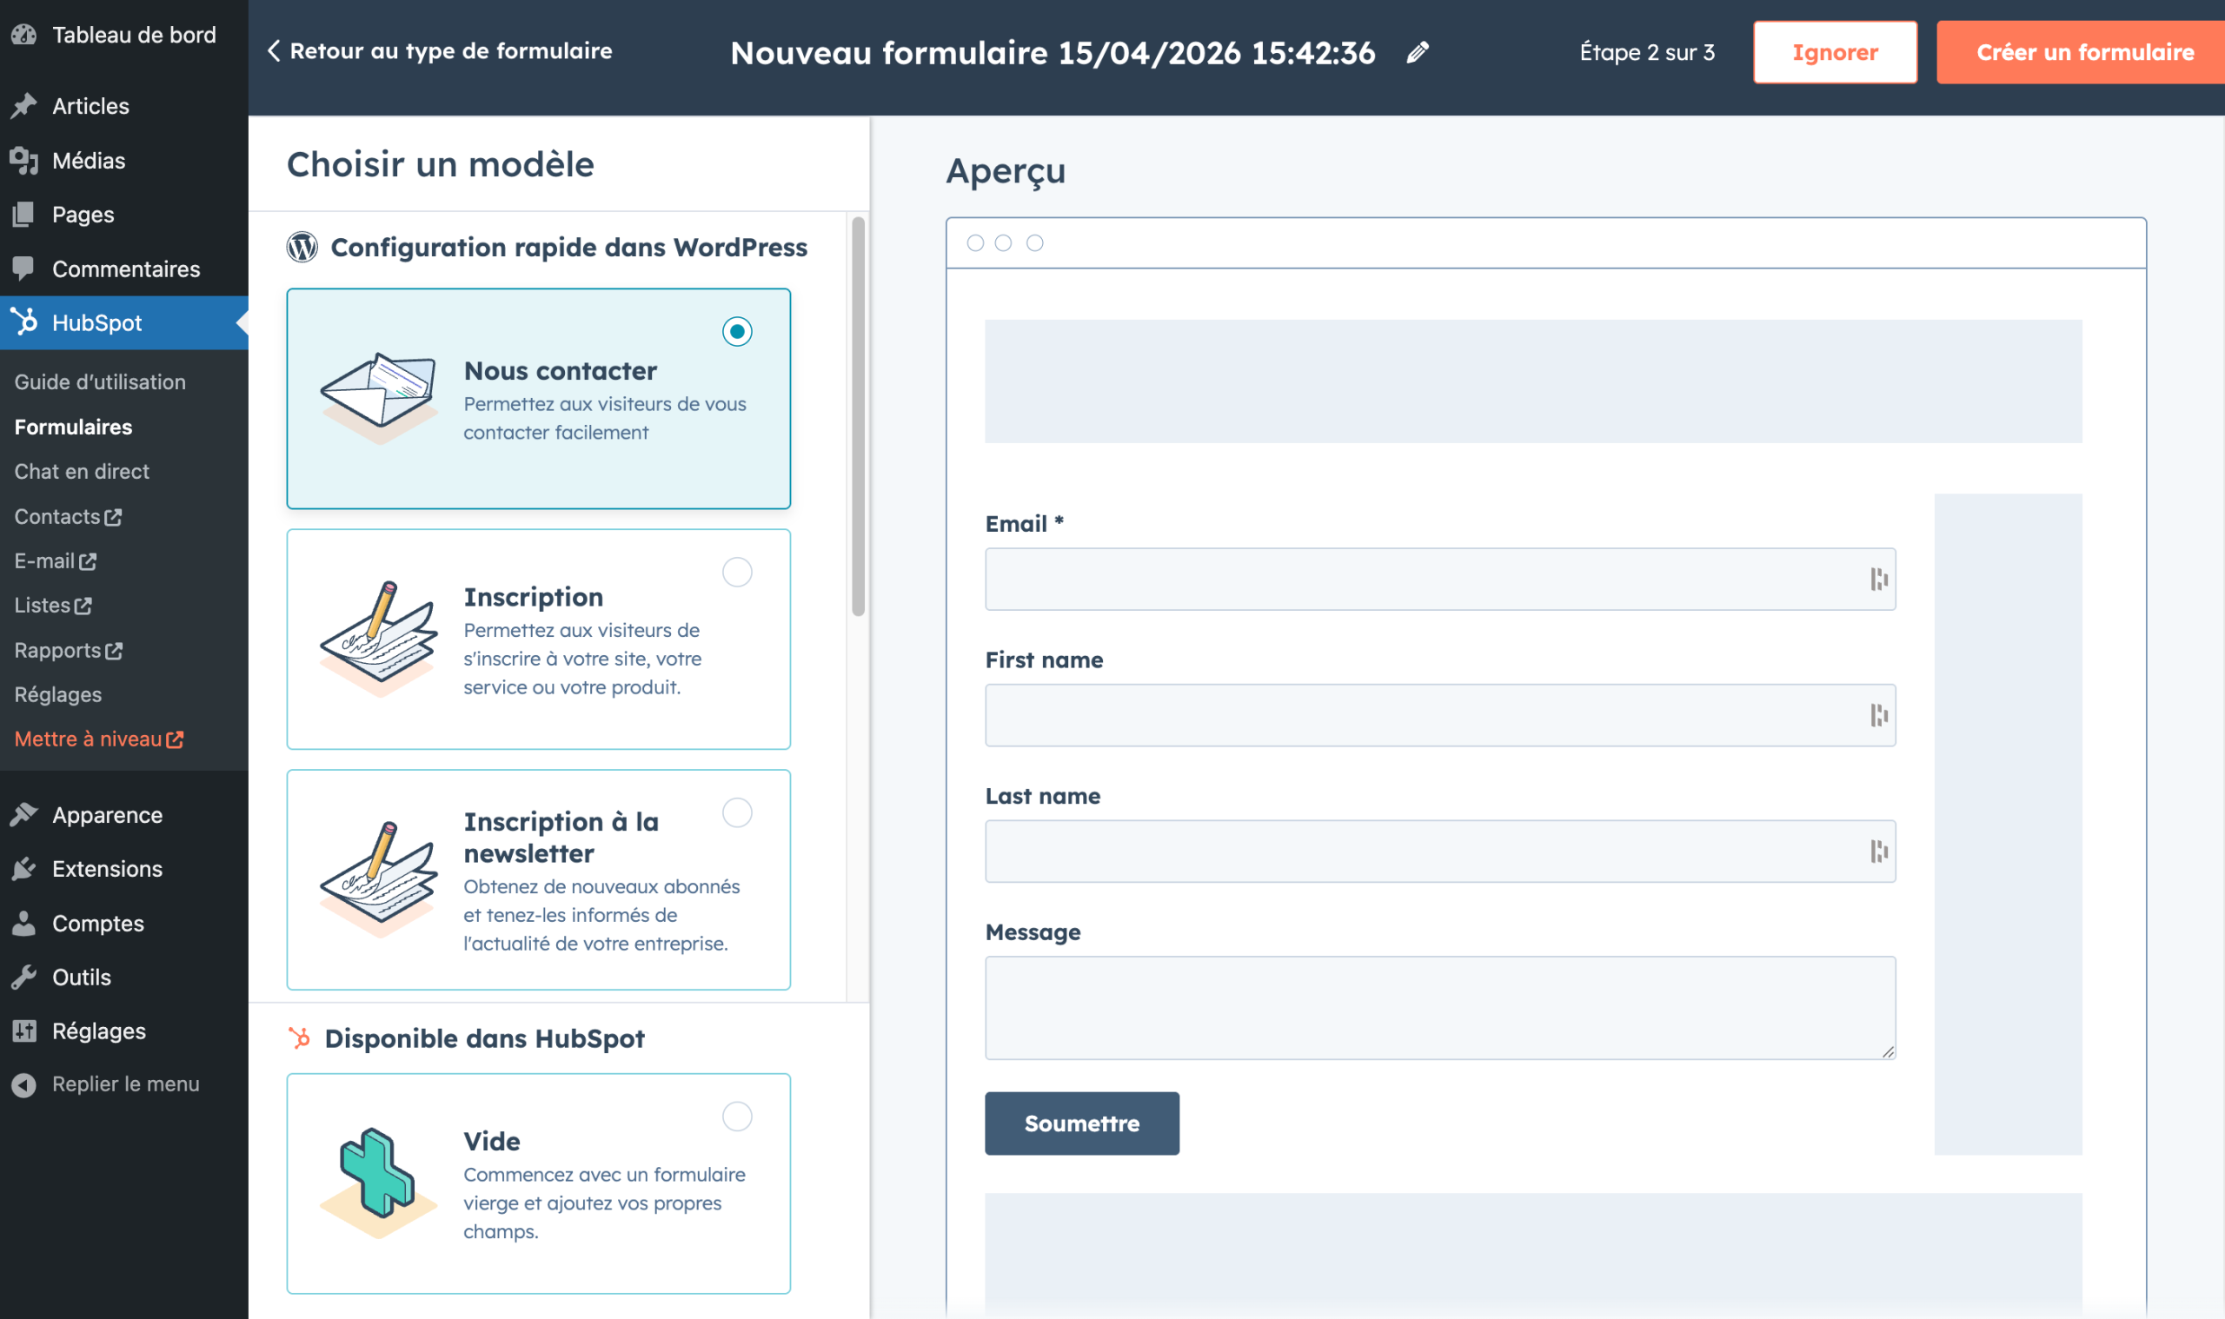Click the Outils wrench icon
Image resolution: width=2225 pixels, height=1319 pixels.
click(24, 977)
